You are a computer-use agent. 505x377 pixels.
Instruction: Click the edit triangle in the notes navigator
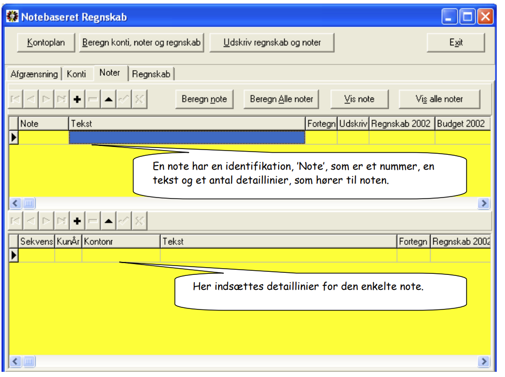[109, 99]
